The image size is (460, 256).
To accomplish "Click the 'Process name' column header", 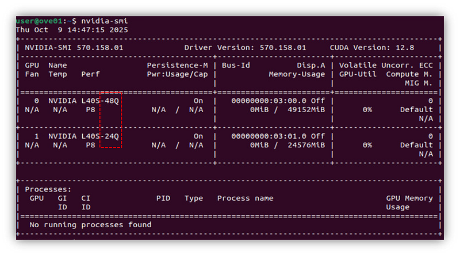I will (x=246, y=198).
